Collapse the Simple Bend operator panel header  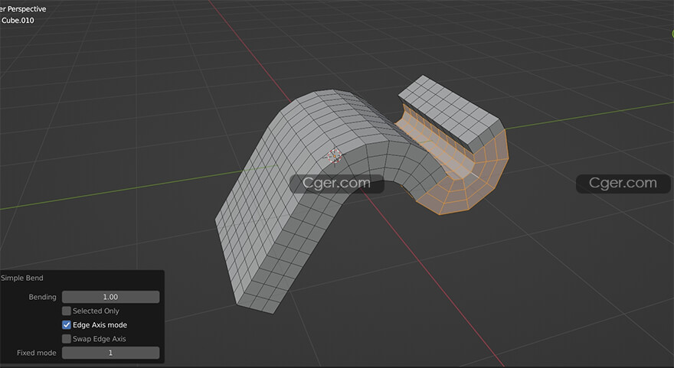(22, 278)
